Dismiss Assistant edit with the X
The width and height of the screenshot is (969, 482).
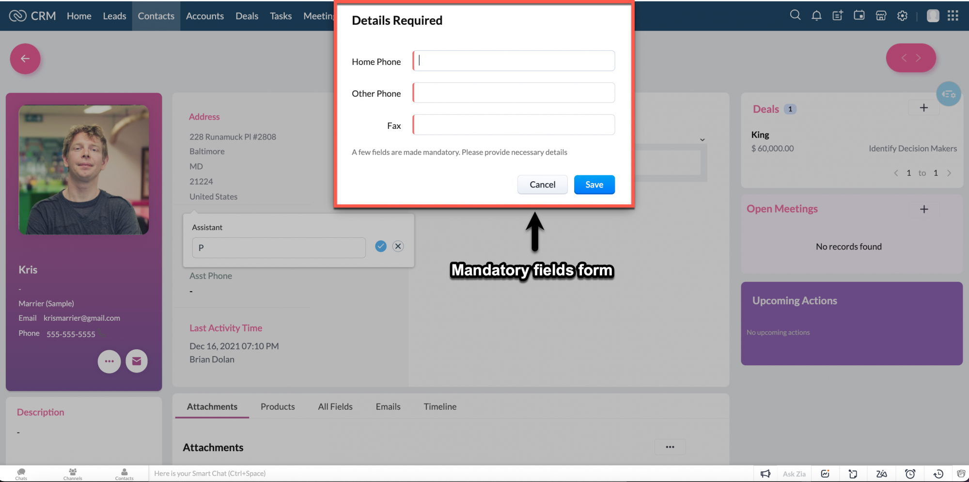398,246
